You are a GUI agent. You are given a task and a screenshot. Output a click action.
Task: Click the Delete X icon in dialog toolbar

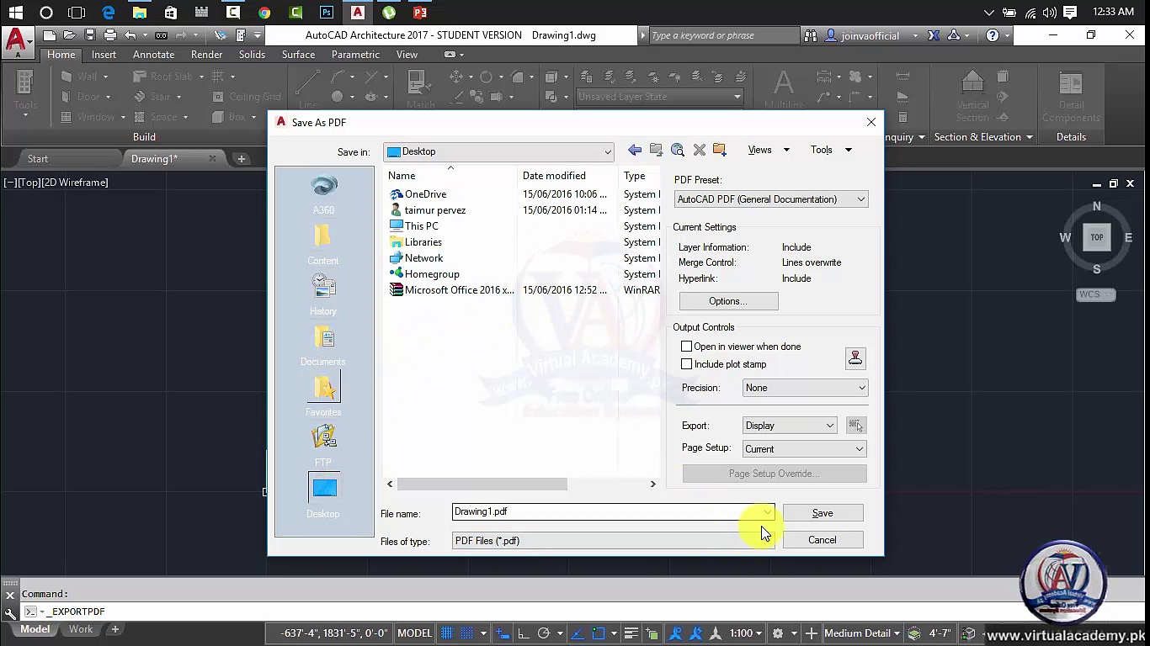click(x=699, y=150)
